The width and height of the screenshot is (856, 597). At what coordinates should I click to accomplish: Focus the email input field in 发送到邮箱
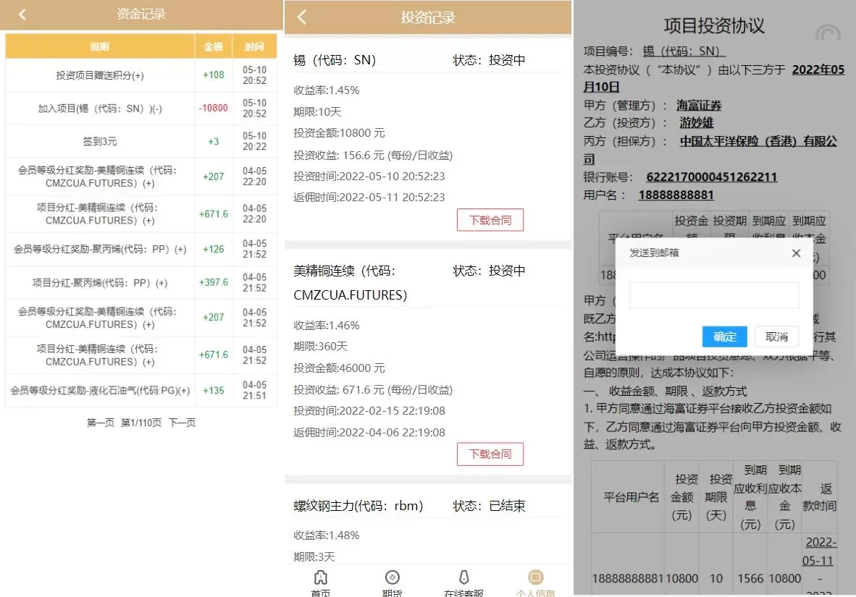713,295
